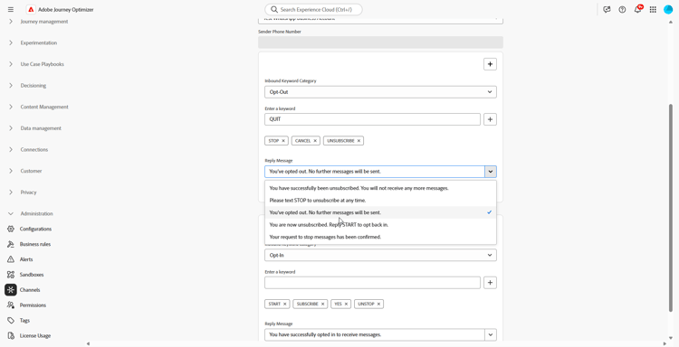
Task: Remove the CANCEL keyword tag
Action: [x=315, y=141]
